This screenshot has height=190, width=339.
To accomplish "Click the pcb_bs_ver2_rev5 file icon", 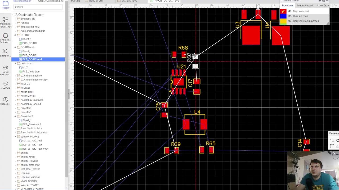I will (x=20, y=145).
